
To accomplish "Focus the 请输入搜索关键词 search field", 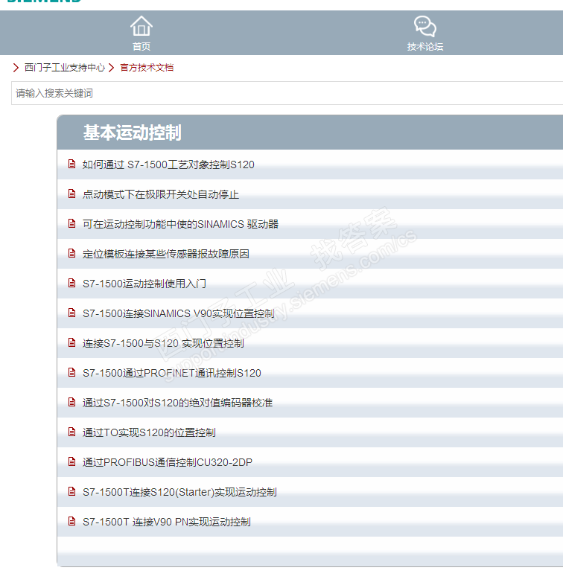I will pyautogui.click(x=287, y=93).
